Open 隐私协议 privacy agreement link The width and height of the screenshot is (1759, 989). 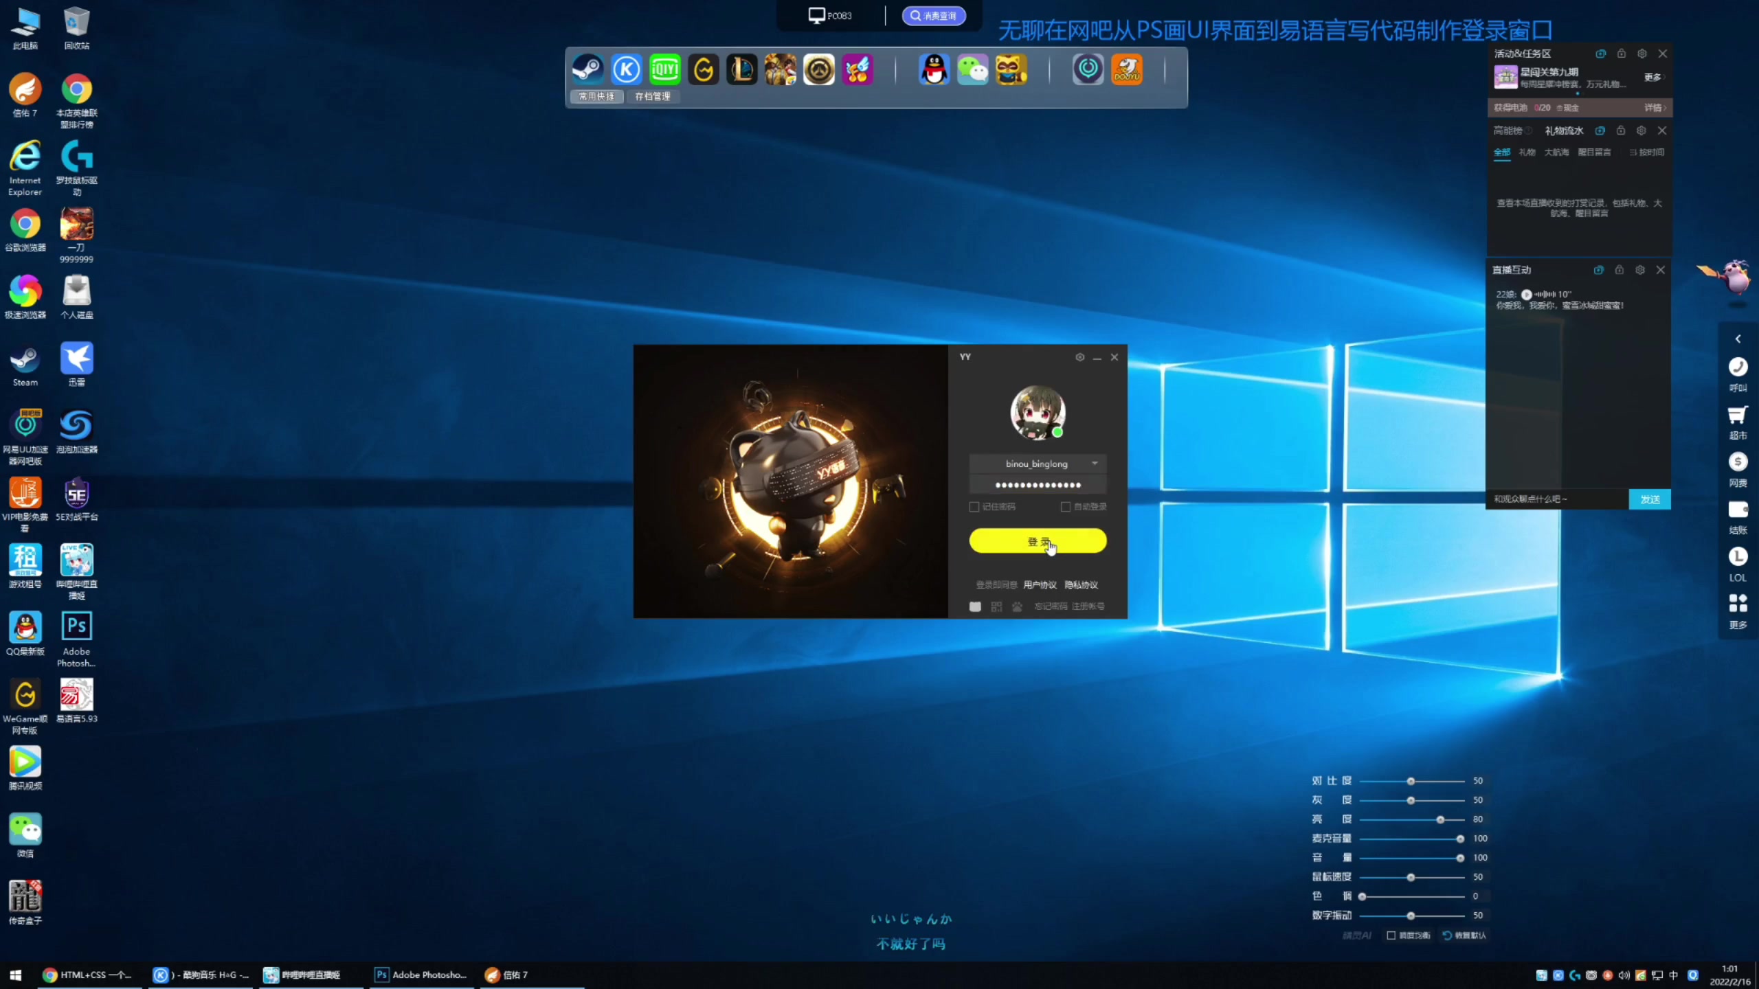tap(1082, 585)
